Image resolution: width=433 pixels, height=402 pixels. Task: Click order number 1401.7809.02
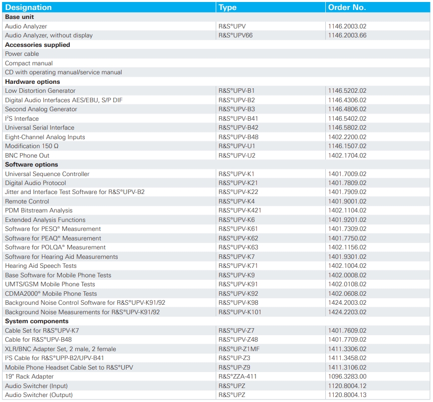347,183
